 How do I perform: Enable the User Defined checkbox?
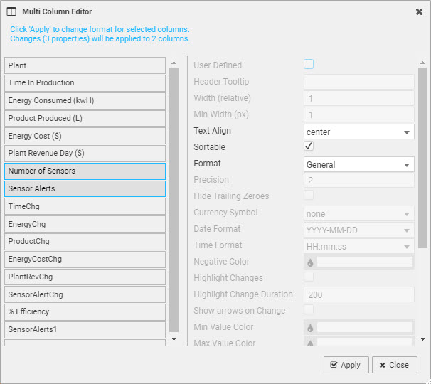point(309,65)
